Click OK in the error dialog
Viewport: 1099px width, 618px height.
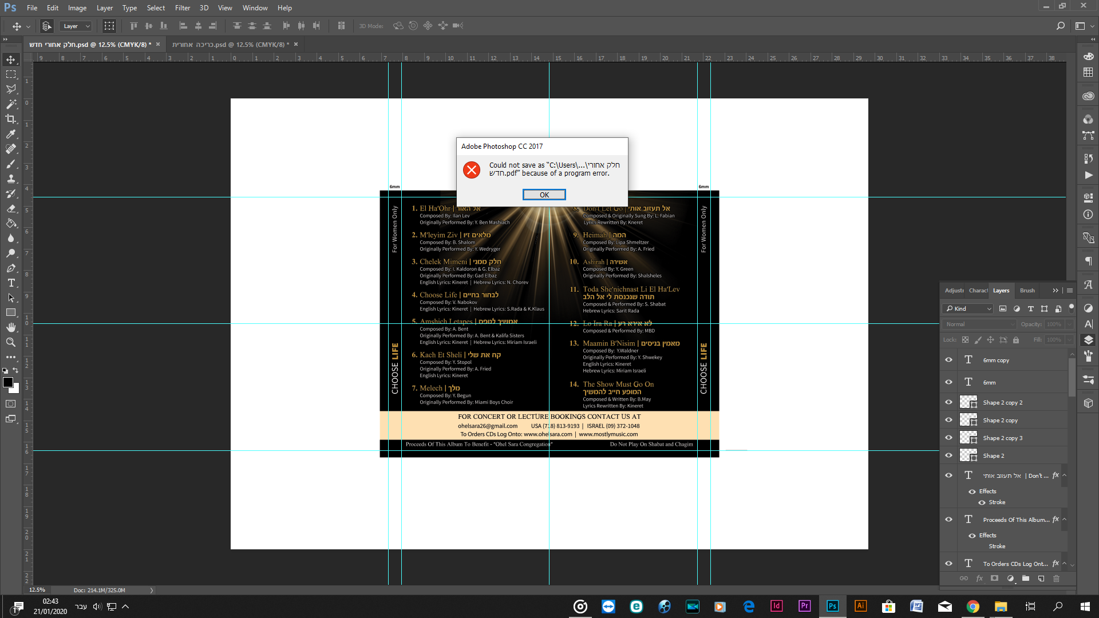(x=544, y=195)
